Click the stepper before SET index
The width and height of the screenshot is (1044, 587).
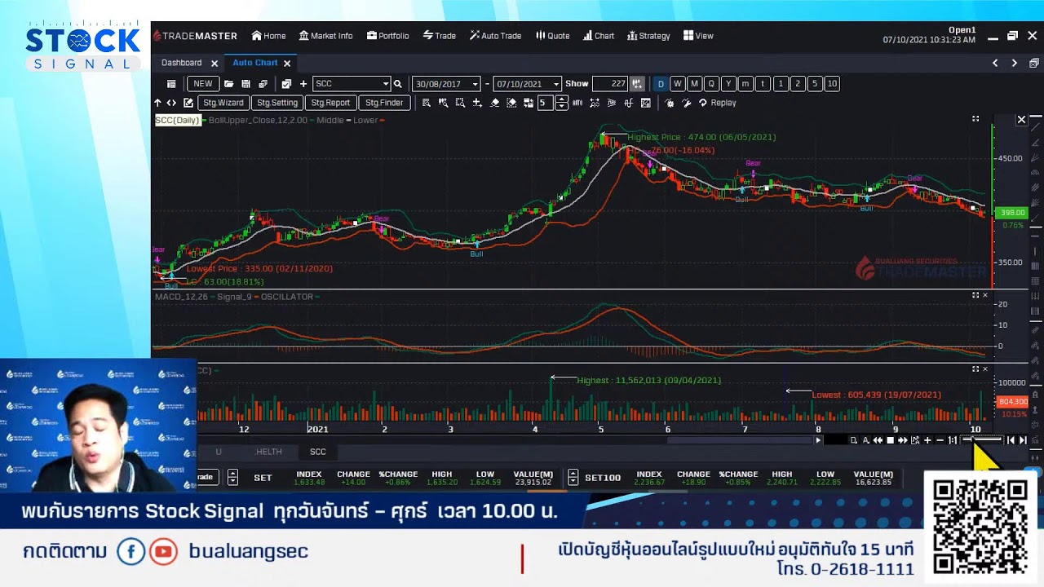click(x=232, y=477)
